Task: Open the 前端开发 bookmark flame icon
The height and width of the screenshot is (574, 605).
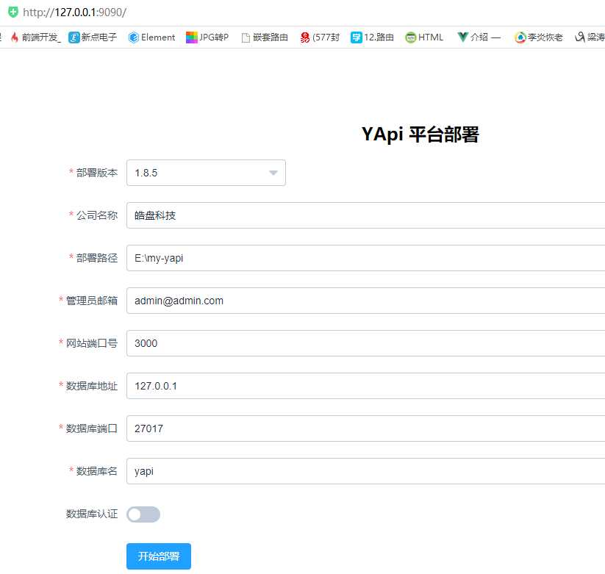Action: pyautogui.click(x=15, y=37)
